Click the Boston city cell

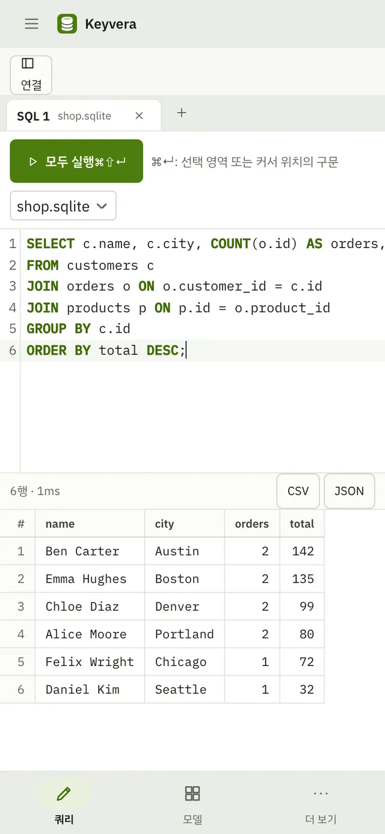(x=185, y=579)
